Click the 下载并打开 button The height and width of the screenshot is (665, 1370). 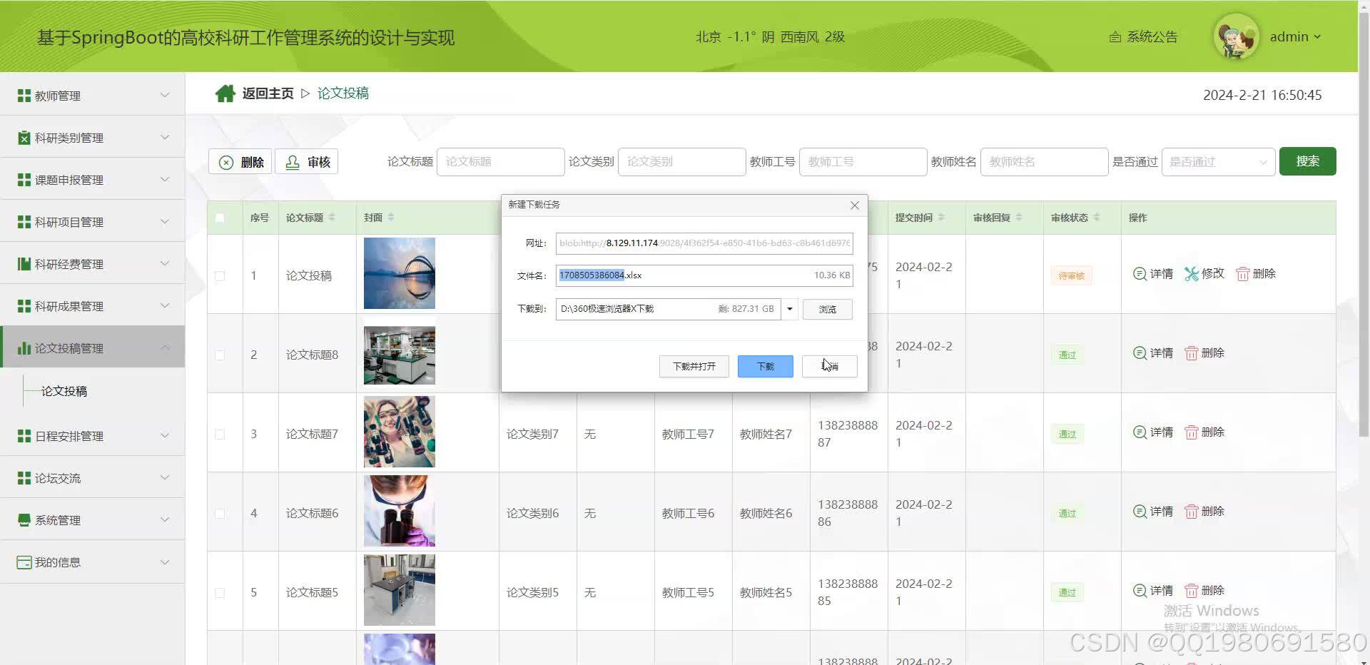click(x=694, y=366)
